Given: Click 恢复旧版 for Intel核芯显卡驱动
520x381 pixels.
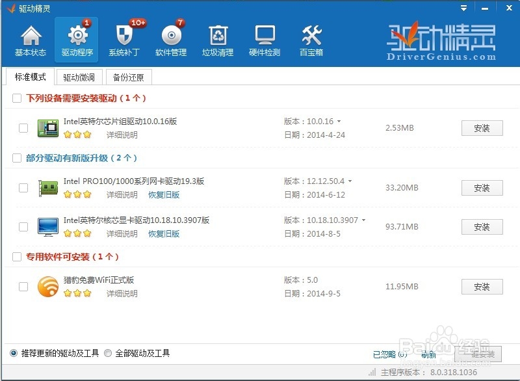Looking at the screenshot, I should pyautogui.click(x=164, y=234).
